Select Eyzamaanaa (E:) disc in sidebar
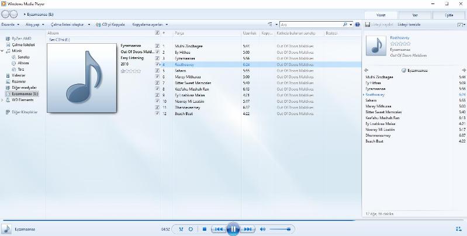467x236 pixels. tap(22, 93)
